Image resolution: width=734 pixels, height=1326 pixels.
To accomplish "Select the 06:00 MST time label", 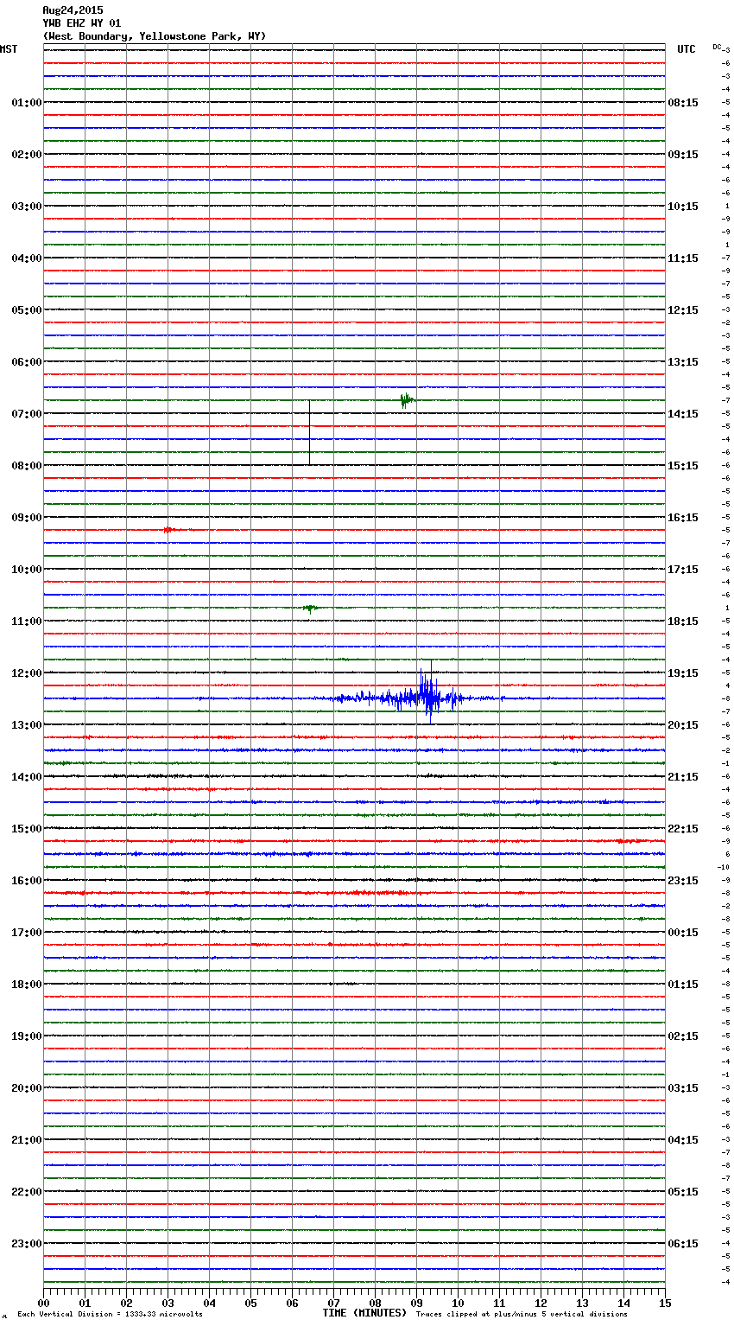I will [26, 361].
